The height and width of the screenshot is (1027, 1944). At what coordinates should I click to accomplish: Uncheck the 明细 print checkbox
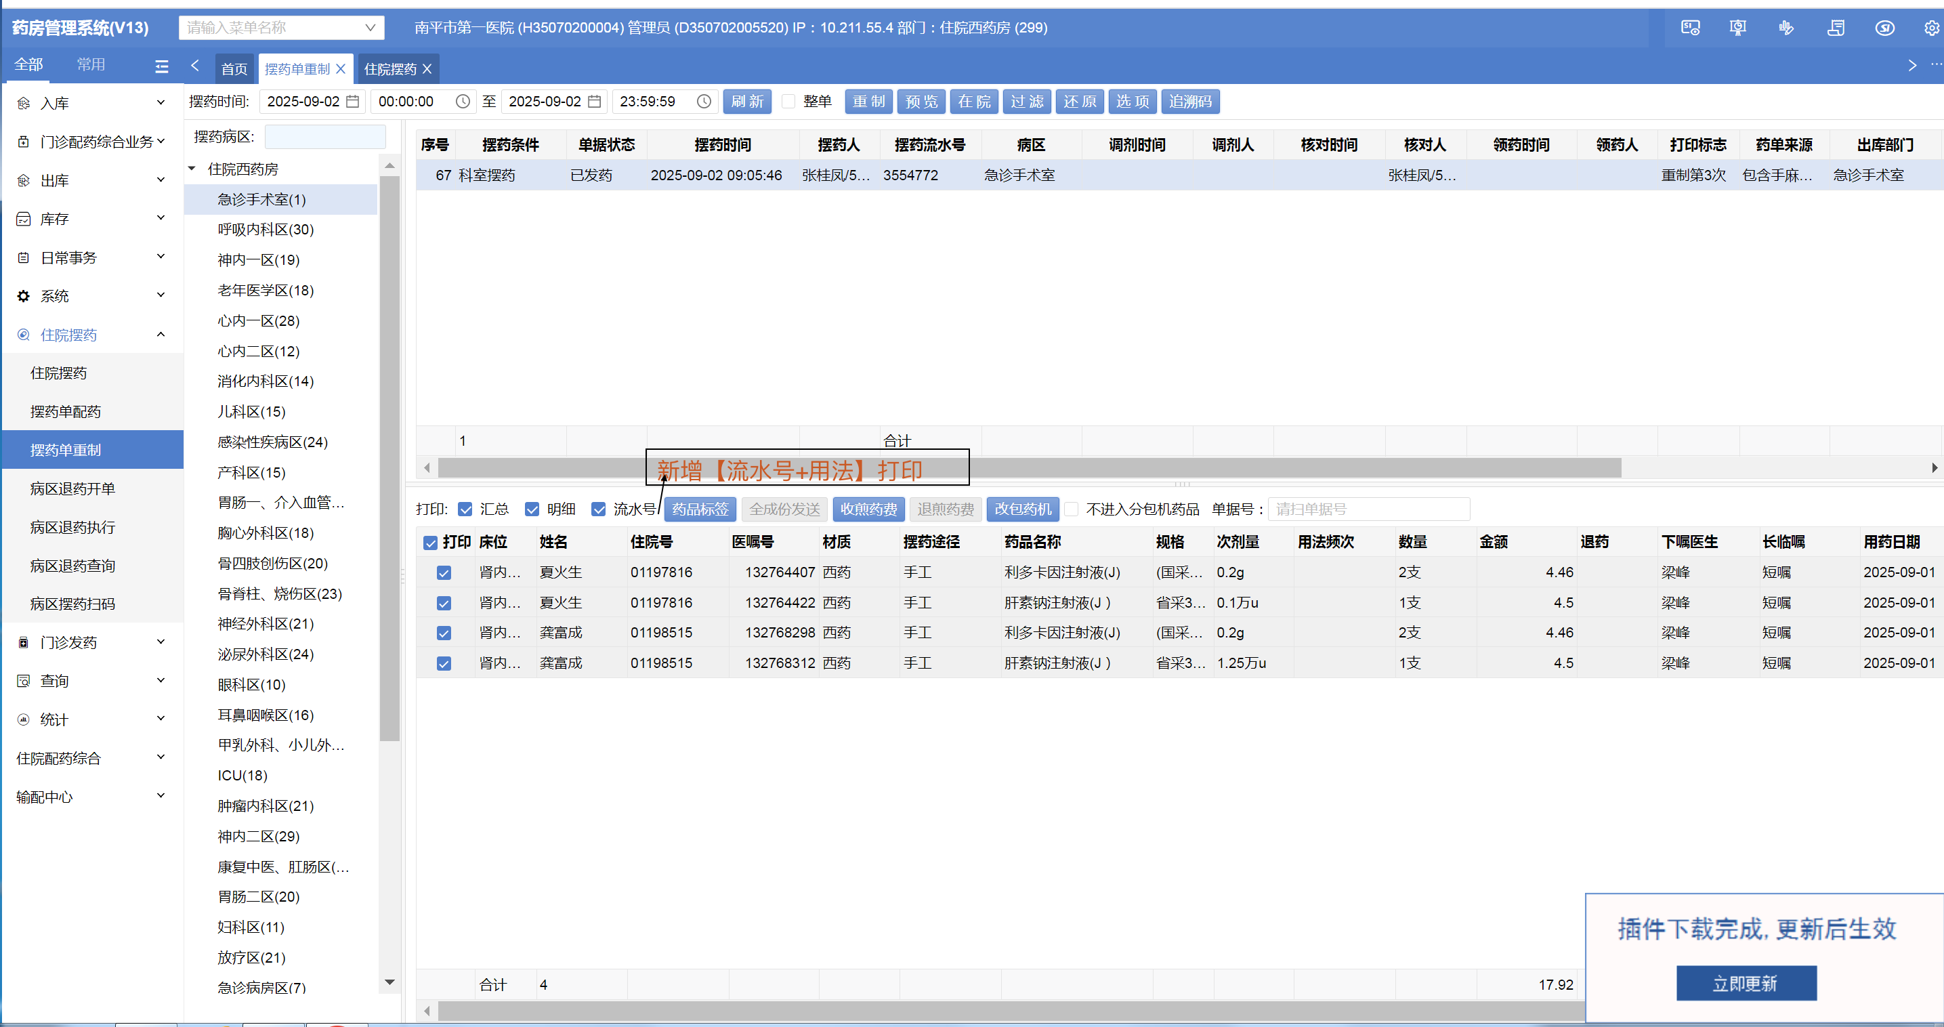tap(532, 509)
